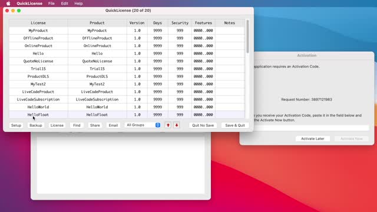Click the HelloFloat Product column cell
The height and width of the screenshot is (212, 377).
tap(97, 115)
